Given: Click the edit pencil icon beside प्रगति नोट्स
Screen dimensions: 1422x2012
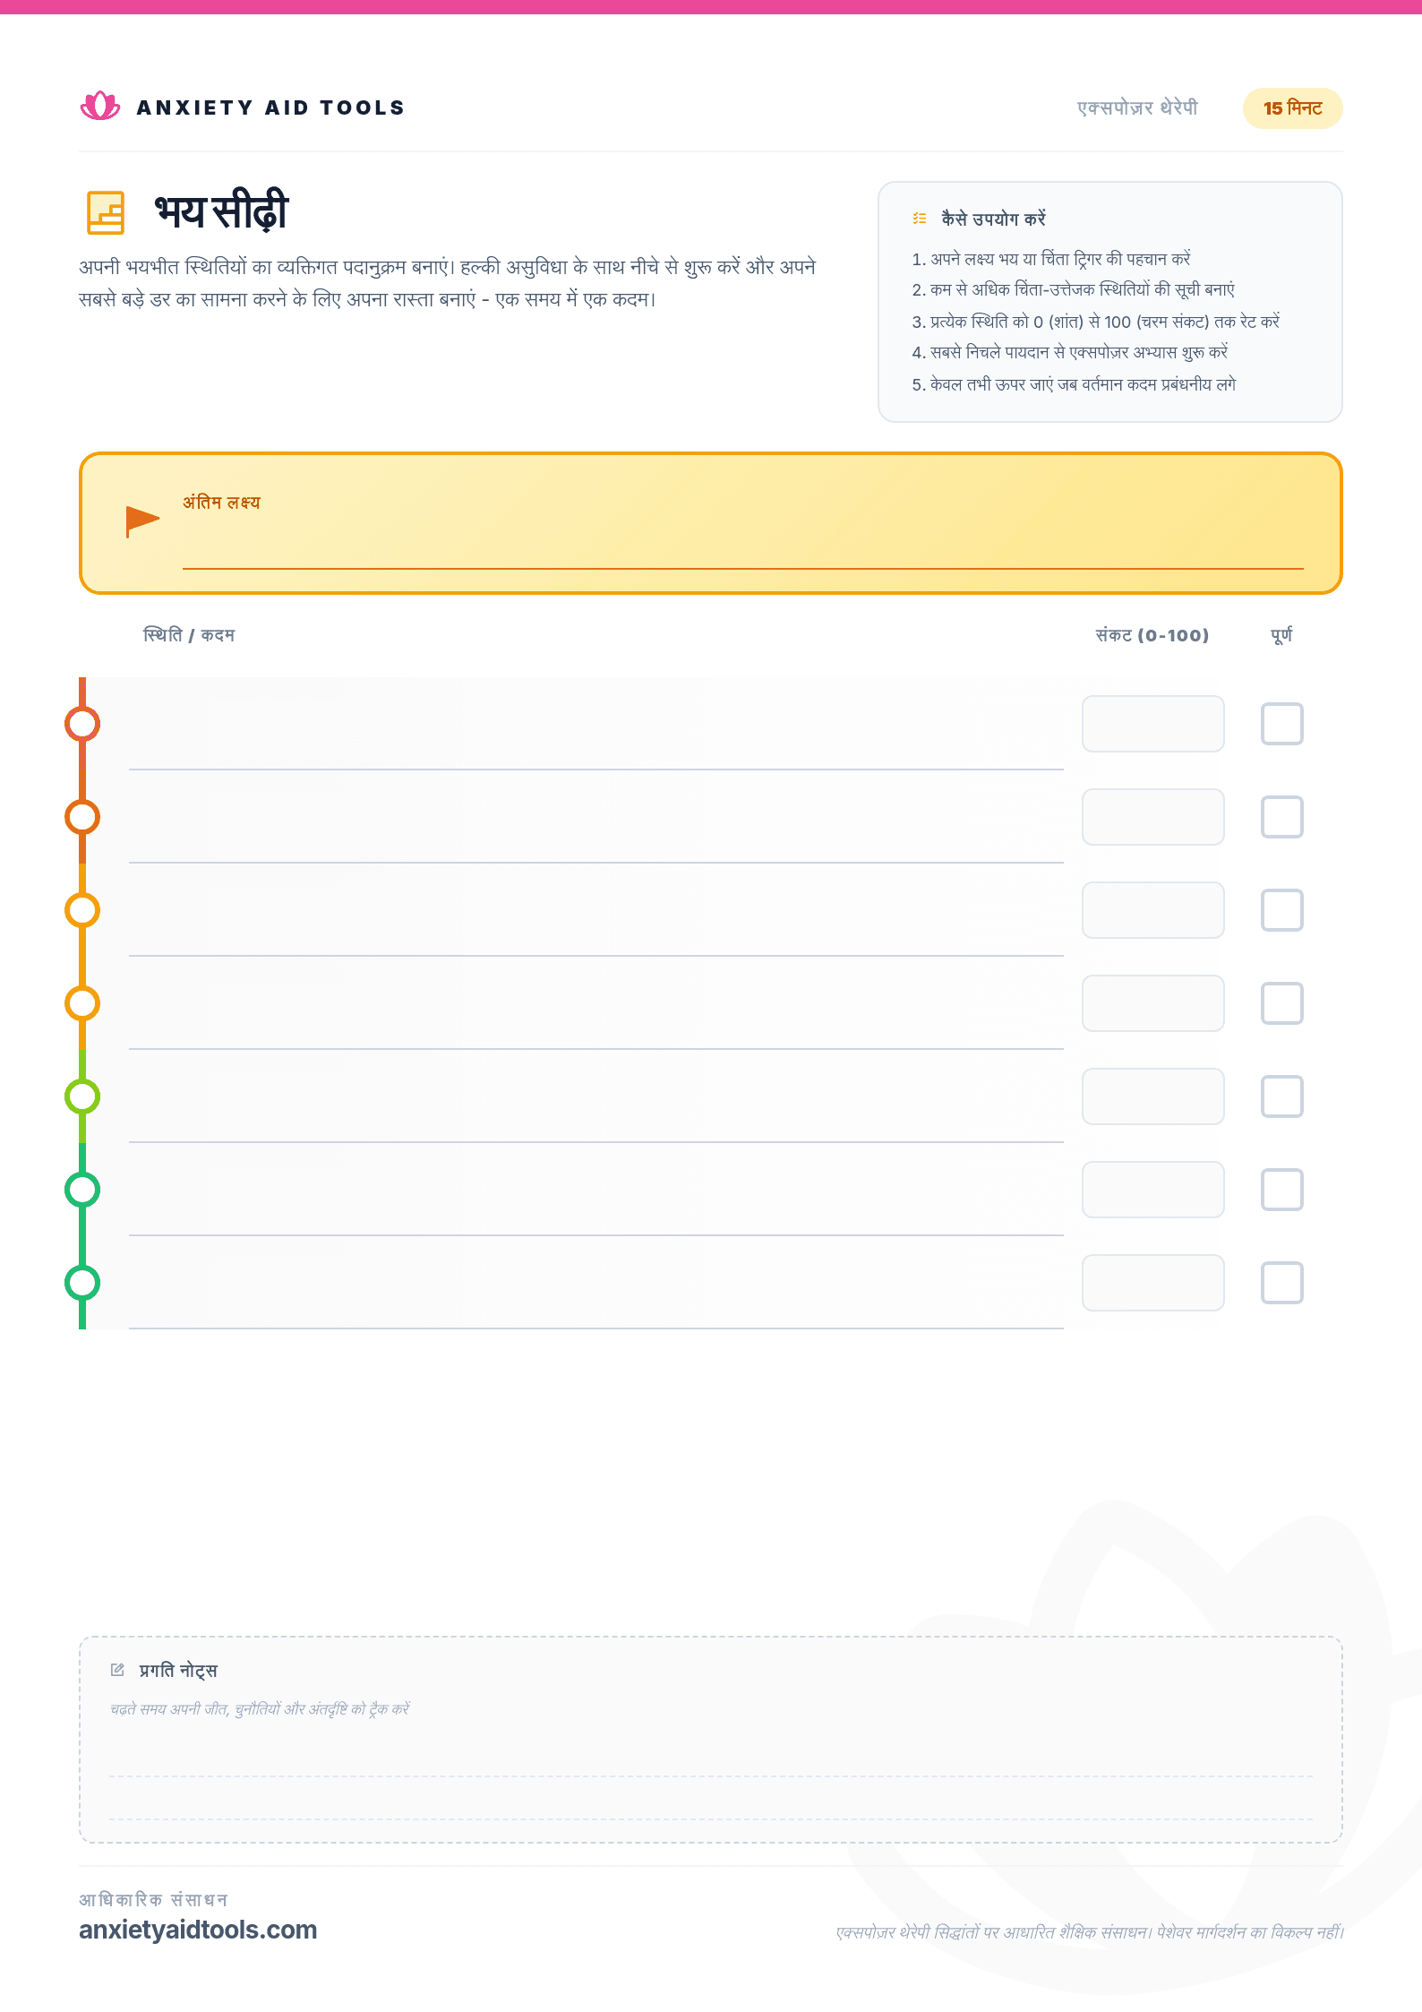Looking at the screenshot, I should [117, 1670].
